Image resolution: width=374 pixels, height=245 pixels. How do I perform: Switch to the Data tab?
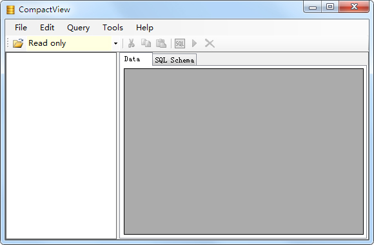click(x=136, y=59)
